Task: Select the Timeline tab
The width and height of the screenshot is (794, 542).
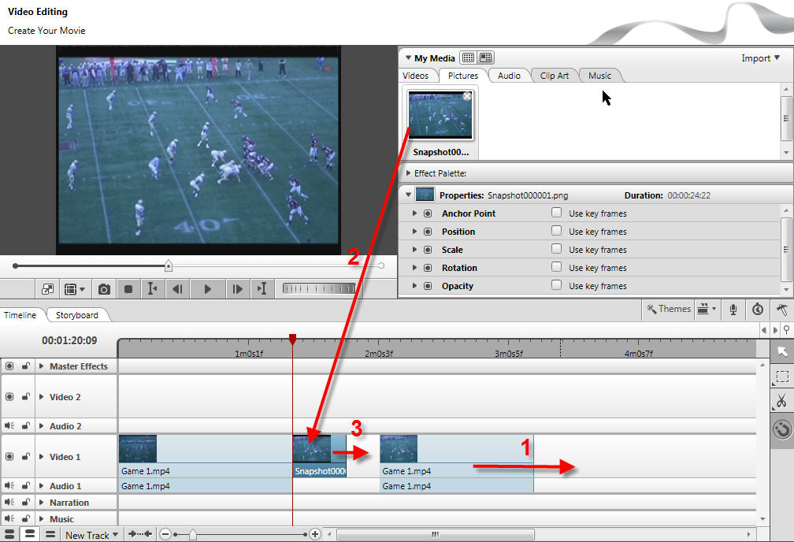Action: coord(20,315)
